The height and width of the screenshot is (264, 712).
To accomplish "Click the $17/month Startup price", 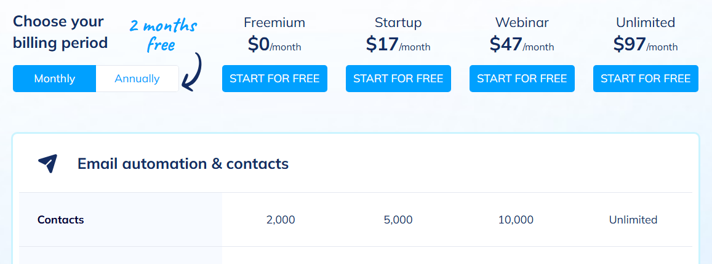I will tap(398, 44).
